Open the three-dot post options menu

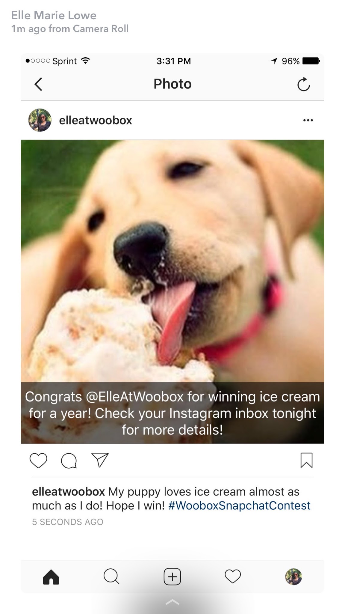coord(308,120)
